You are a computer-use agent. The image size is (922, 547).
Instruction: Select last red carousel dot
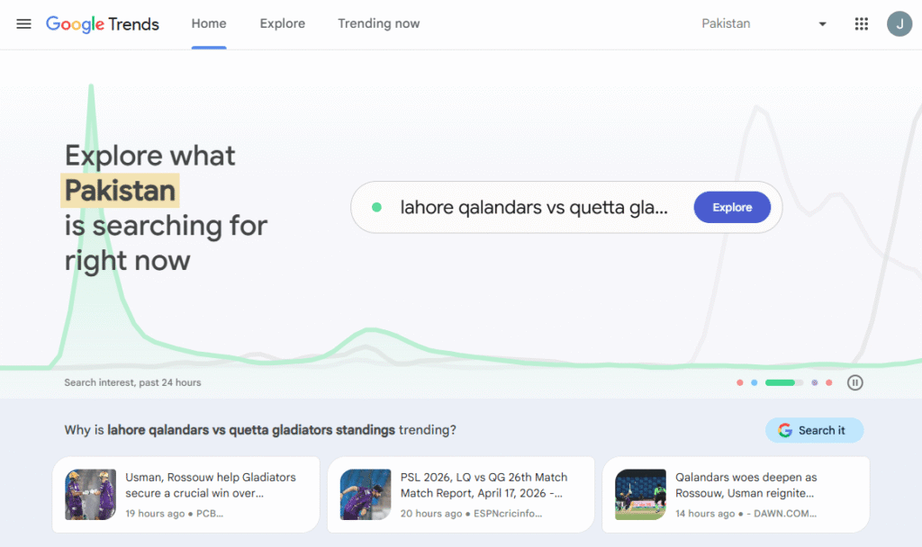[829, 383]
